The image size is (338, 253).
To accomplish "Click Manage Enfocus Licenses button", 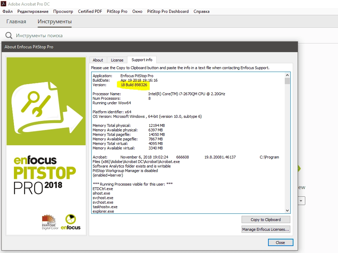I will tap(266, 229).
